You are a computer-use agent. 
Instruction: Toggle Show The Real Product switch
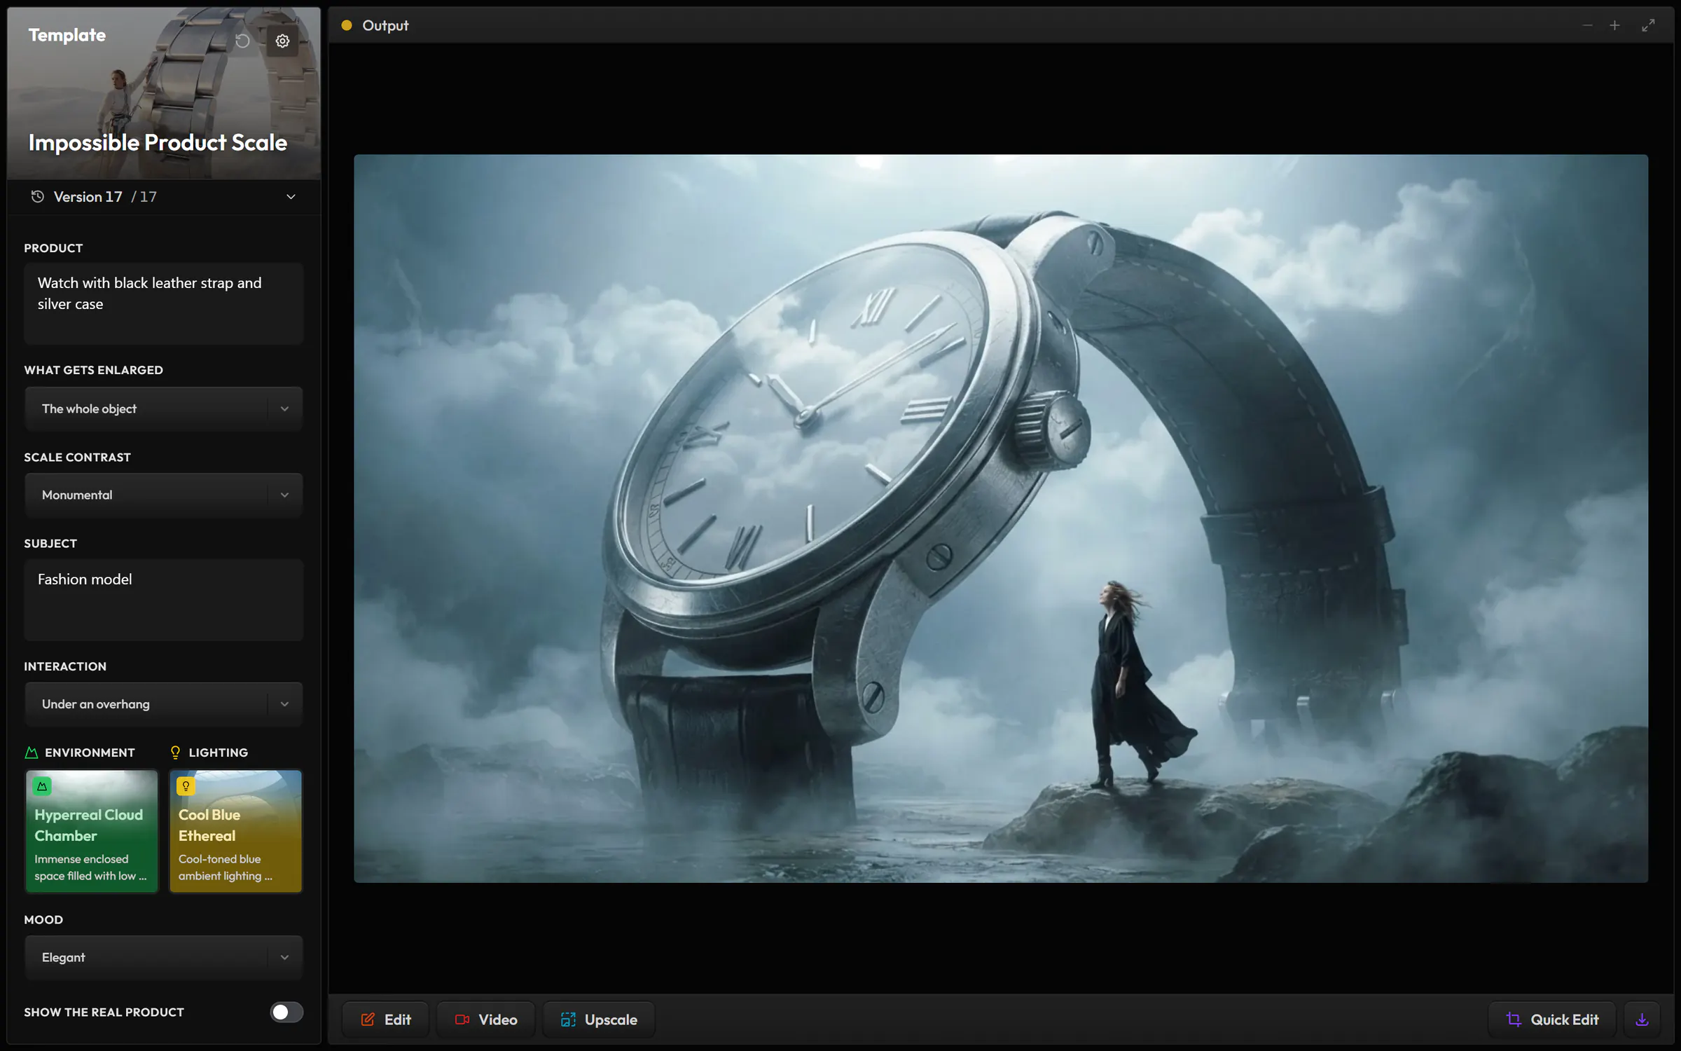tap(286, 1012)
